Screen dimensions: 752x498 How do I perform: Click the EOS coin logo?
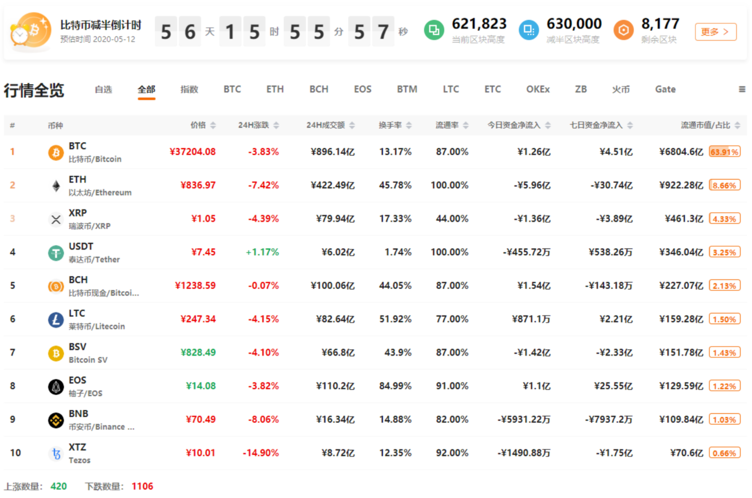coord(56,386)
